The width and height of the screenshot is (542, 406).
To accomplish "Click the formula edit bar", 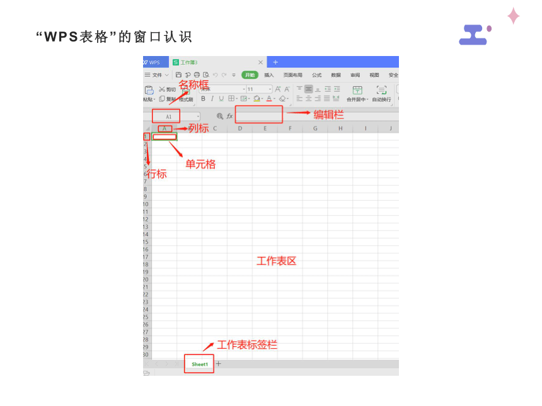I will click(x=316, y=116).
